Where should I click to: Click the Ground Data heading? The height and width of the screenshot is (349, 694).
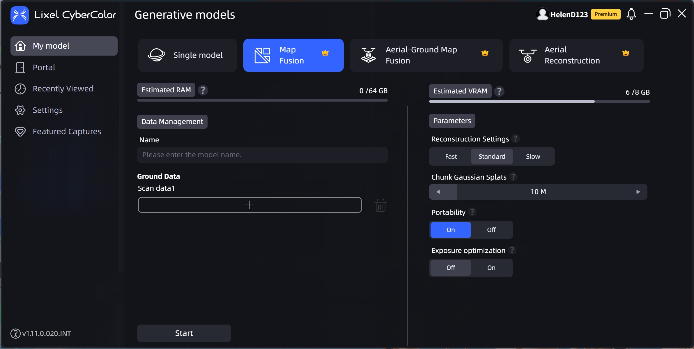[159, 176]
